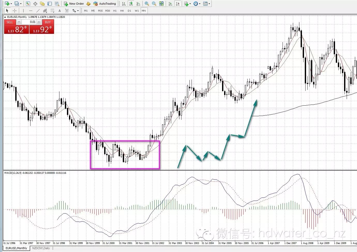Show the Terminal panel icon
This screenshot has height=252, width=357.
[50, 4]
